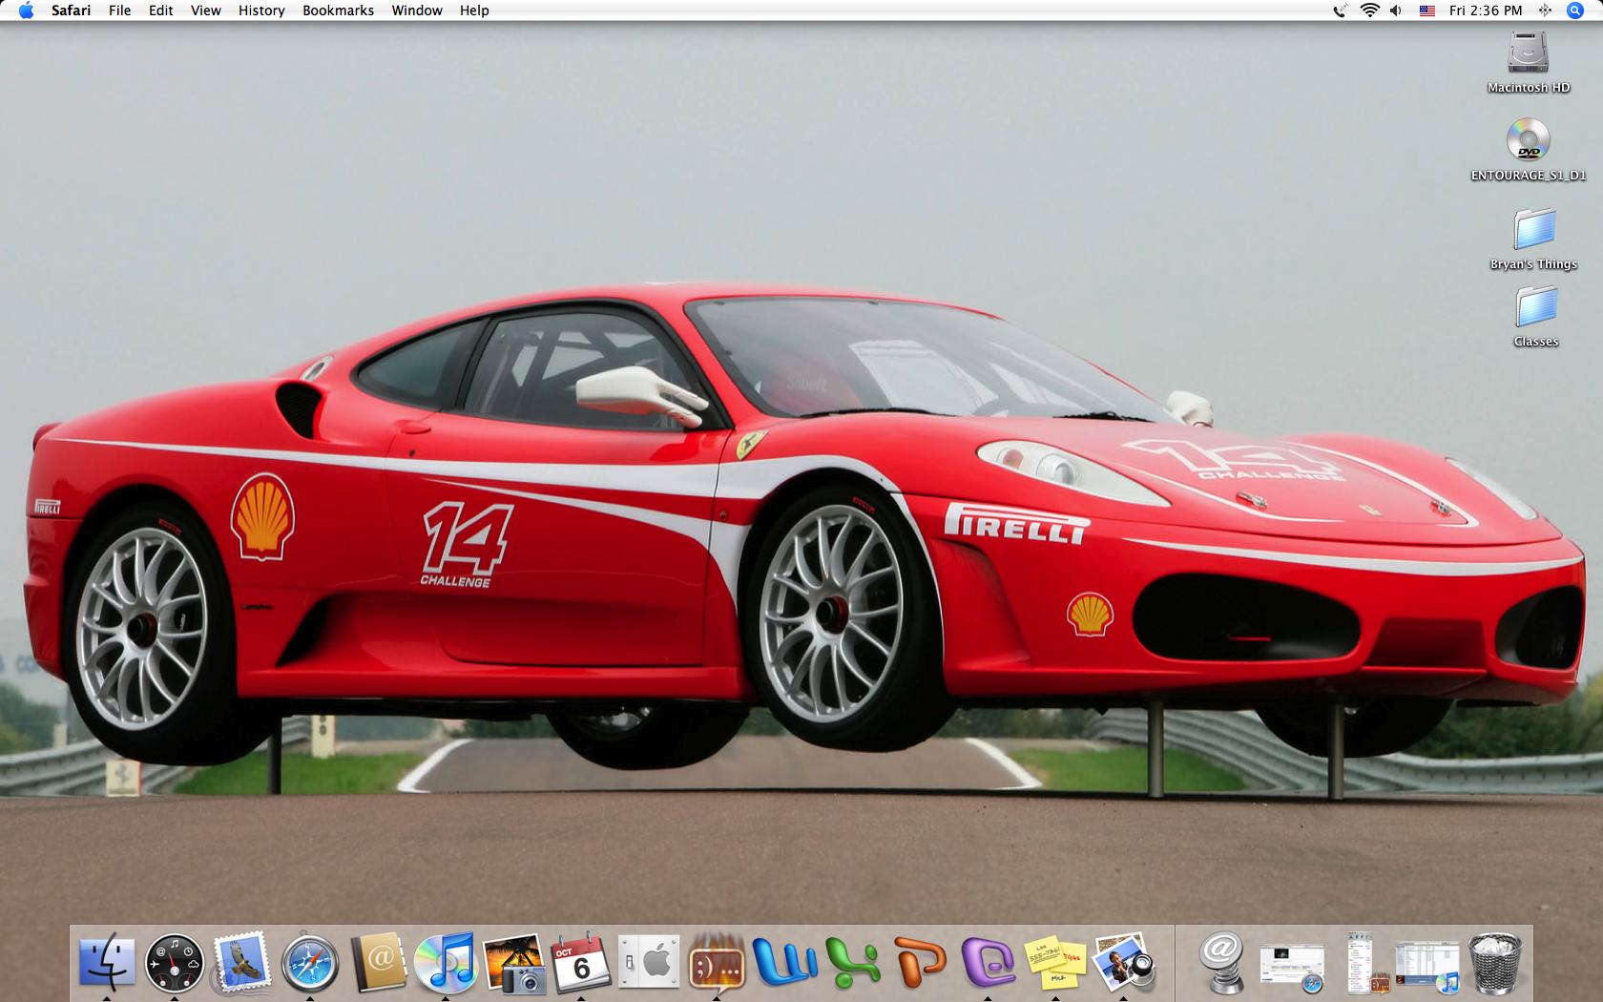Image resolution: width=1603 pixels, height=1002 pixels.
Task: Click the Safari compass icon in dock
Action: click(310, 963)
